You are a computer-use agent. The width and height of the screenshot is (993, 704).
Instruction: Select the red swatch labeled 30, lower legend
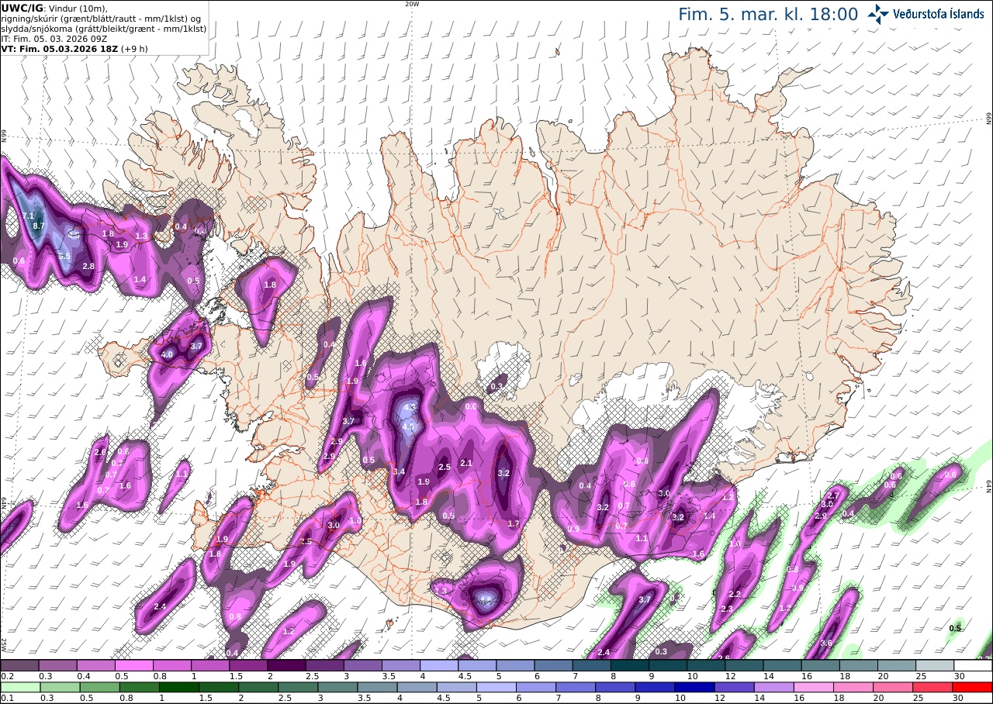973,687
